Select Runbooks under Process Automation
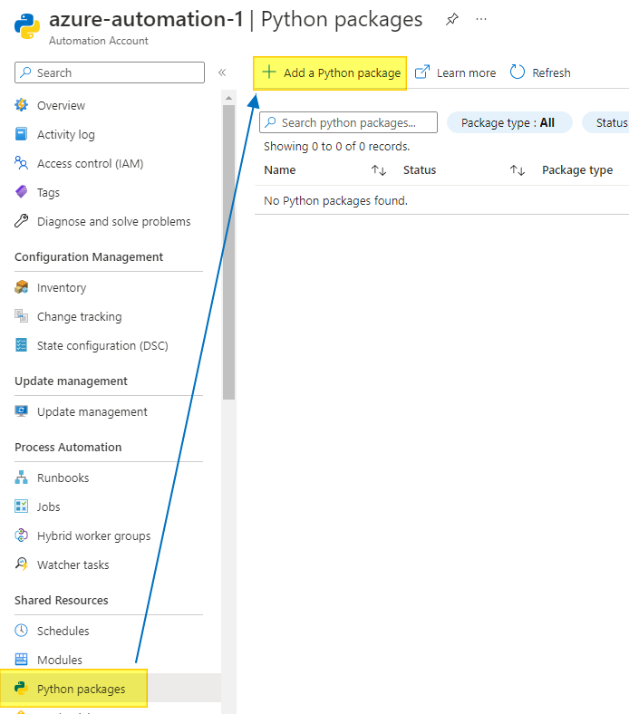629x714 pixels. pos(63,478)
